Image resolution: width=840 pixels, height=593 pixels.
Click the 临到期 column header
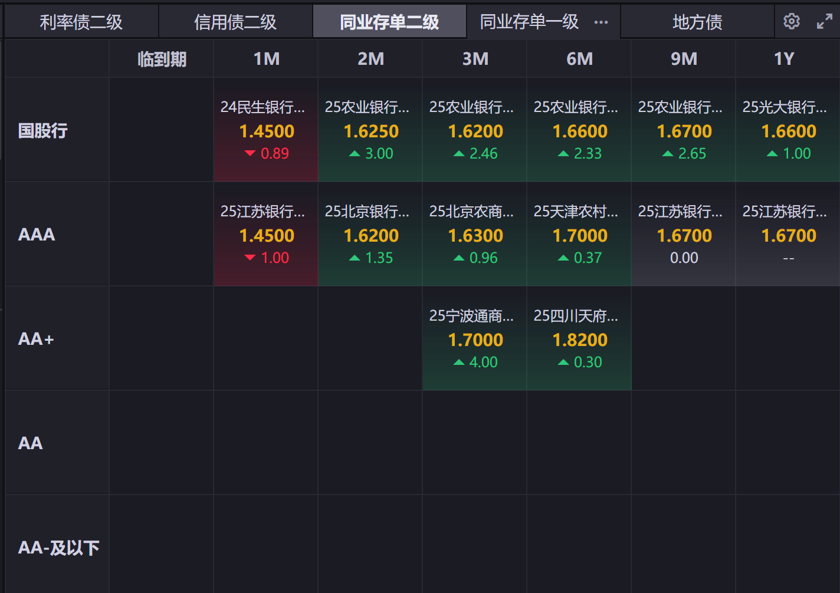pos(162,59)
